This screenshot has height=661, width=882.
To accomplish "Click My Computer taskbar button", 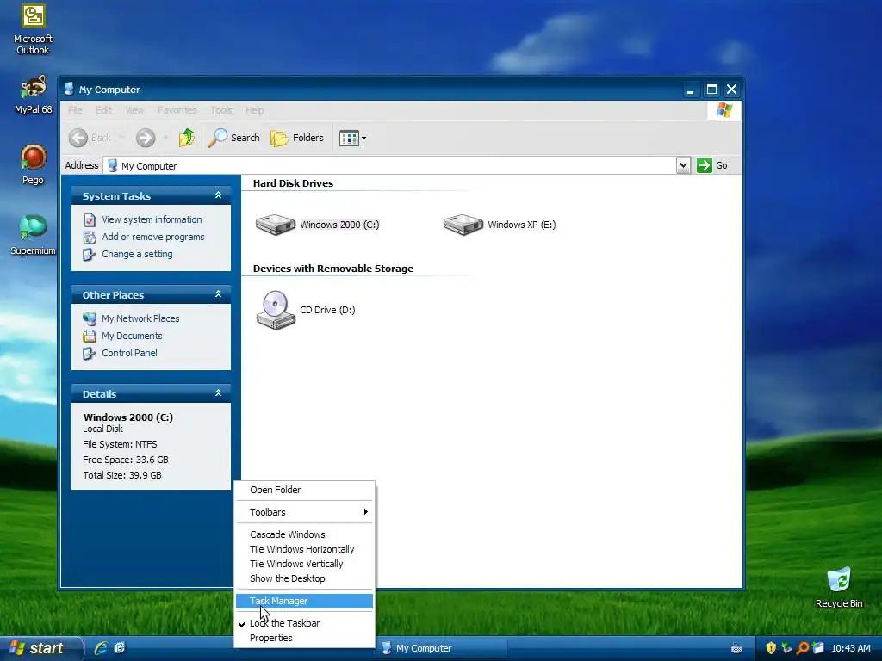I will click(443, 648).
